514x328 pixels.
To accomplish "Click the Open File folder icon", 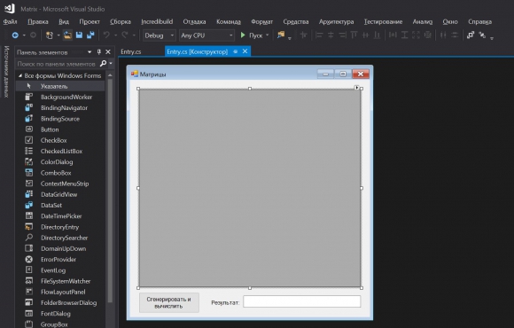I will point(67,35).
